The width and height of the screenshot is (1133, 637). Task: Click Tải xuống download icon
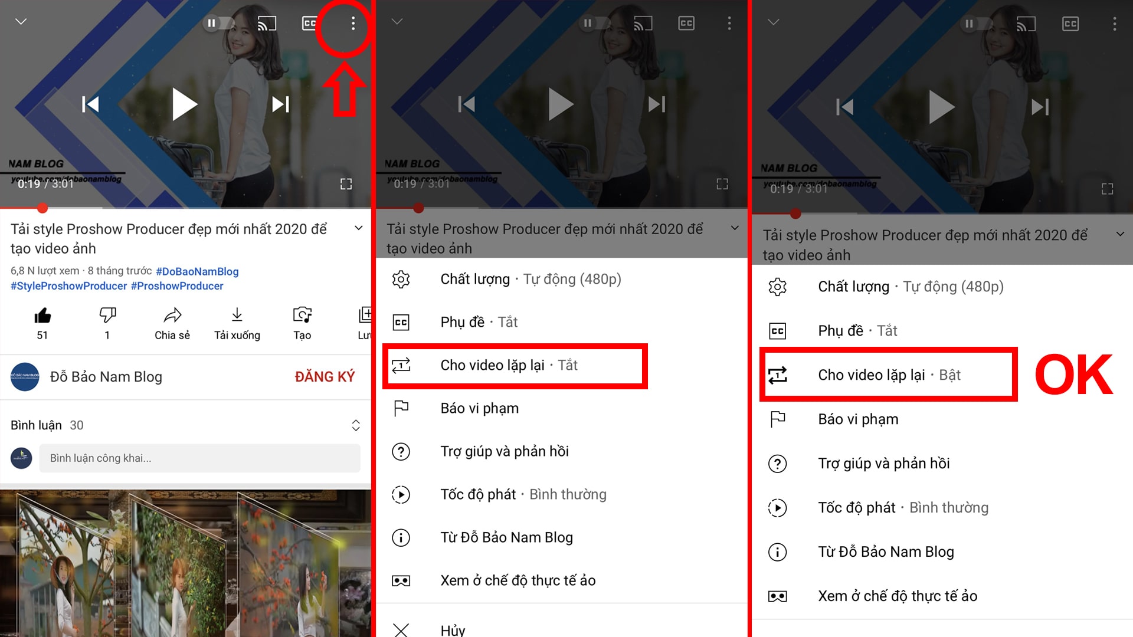[237, 315]
